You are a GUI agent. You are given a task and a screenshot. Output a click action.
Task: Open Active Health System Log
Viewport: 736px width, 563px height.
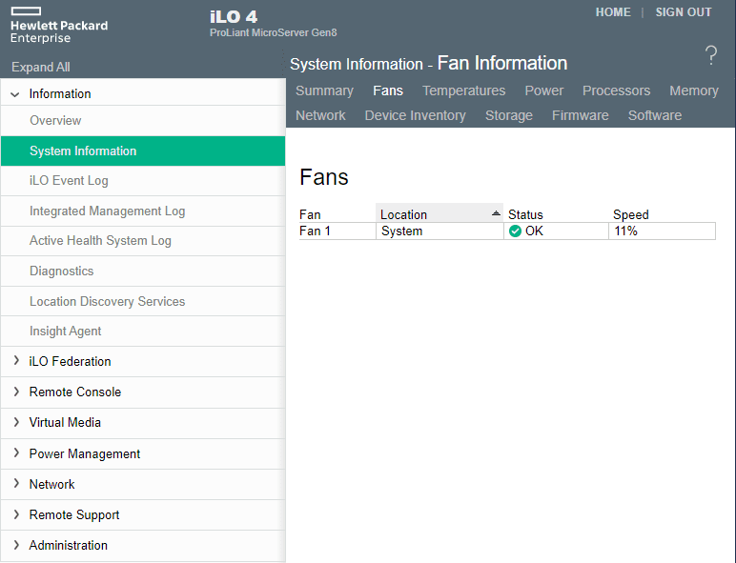(x=143, y=241)
